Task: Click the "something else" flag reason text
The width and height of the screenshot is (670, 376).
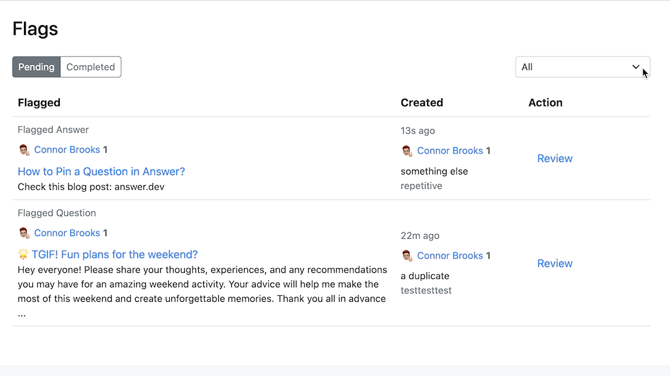Action: point(434,171)
